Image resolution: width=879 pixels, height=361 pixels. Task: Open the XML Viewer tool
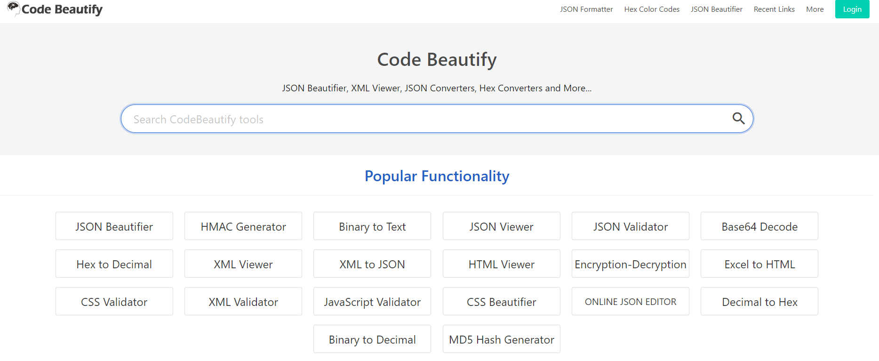click(x=243, y=264)
